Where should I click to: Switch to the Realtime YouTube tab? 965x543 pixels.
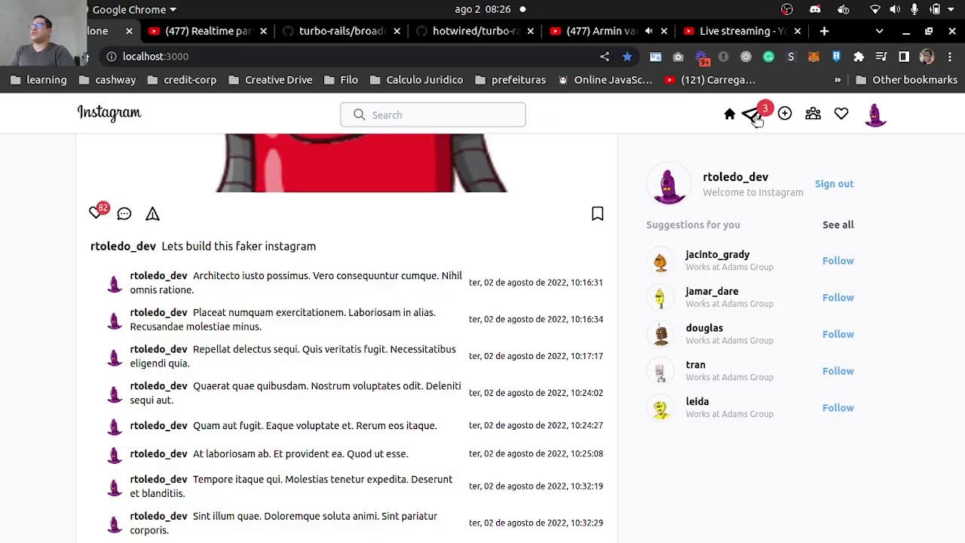[207, 31]
